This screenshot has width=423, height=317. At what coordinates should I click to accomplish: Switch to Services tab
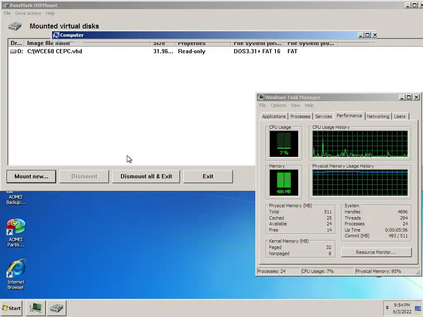(x=323, y=116)
